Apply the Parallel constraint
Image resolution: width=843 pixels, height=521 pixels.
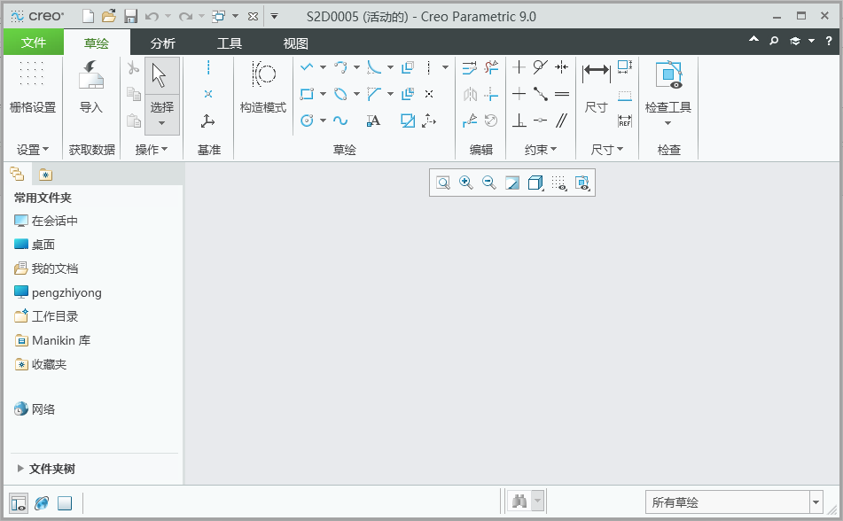[x=562, y=121]
